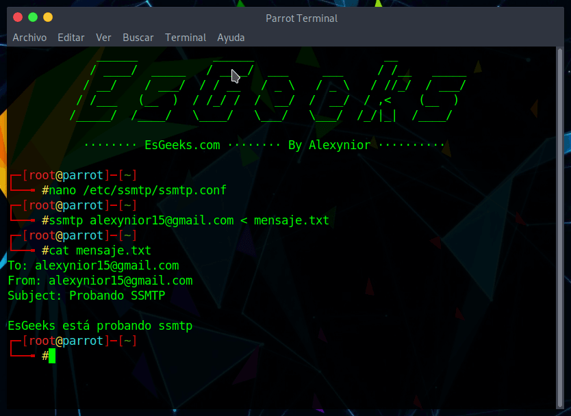Click the 'EsGeeks.com' text in banner
Viewport: 571px width, 416px height.
coord(182,145)
